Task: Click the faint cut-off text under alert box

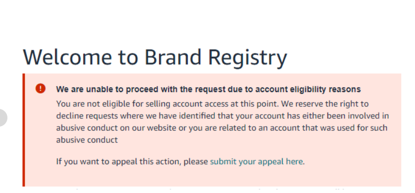Action: click(x=212, y=190)
